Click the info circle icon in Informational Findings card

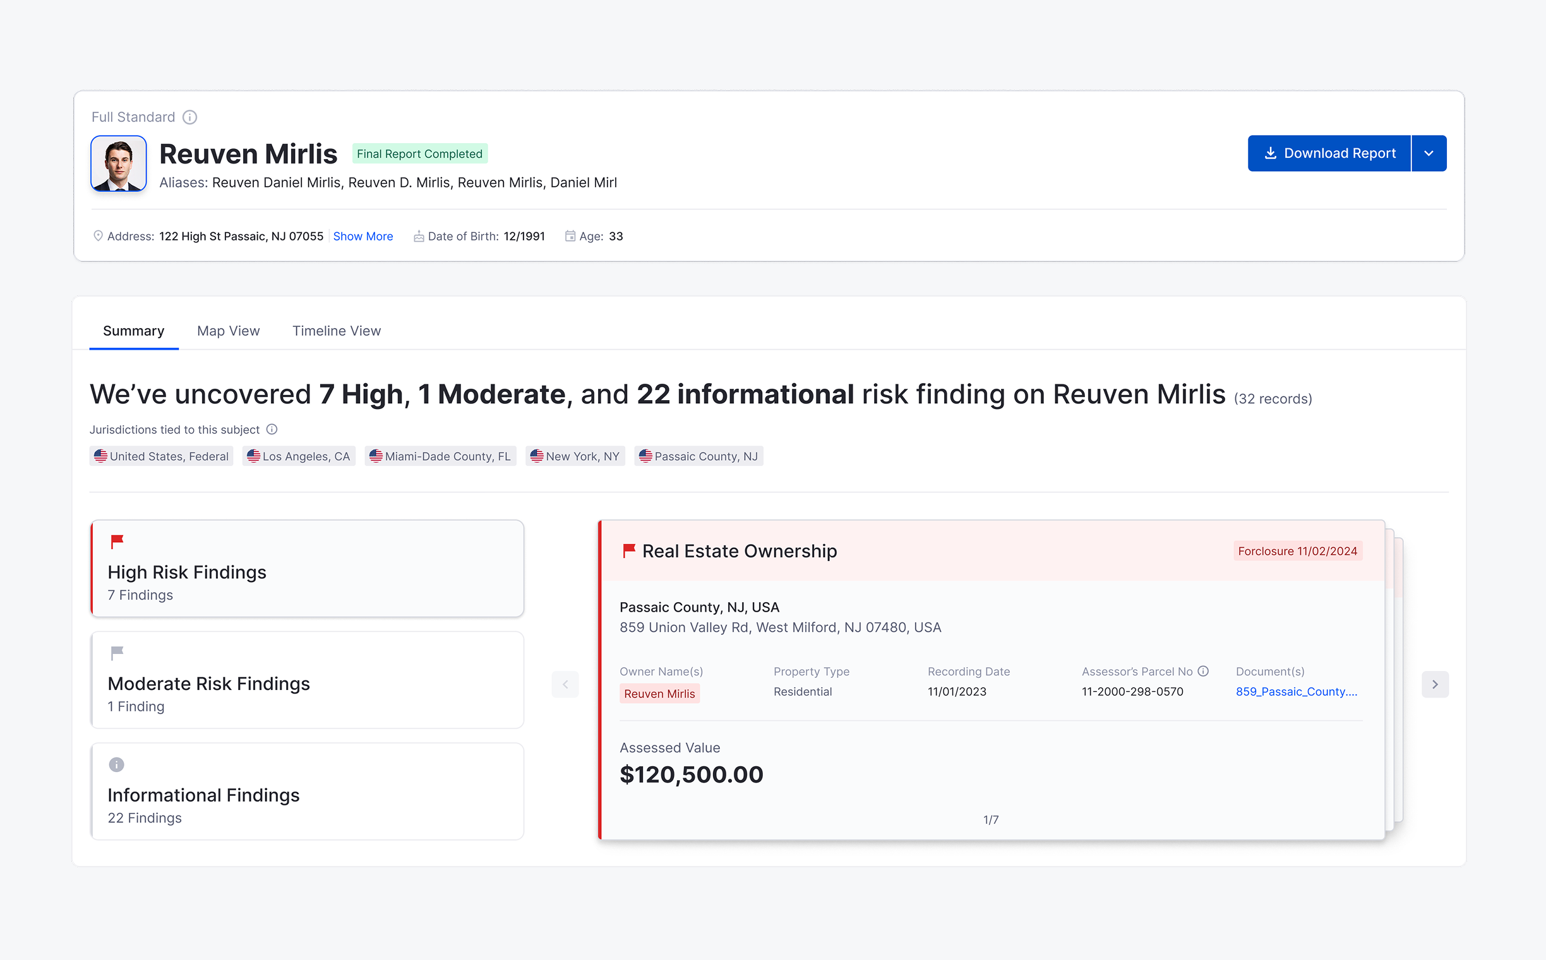pos(116,764)
